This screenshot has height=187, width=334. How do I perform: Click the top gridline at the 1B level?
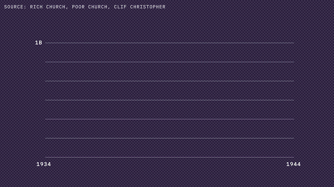click(169, 43)
